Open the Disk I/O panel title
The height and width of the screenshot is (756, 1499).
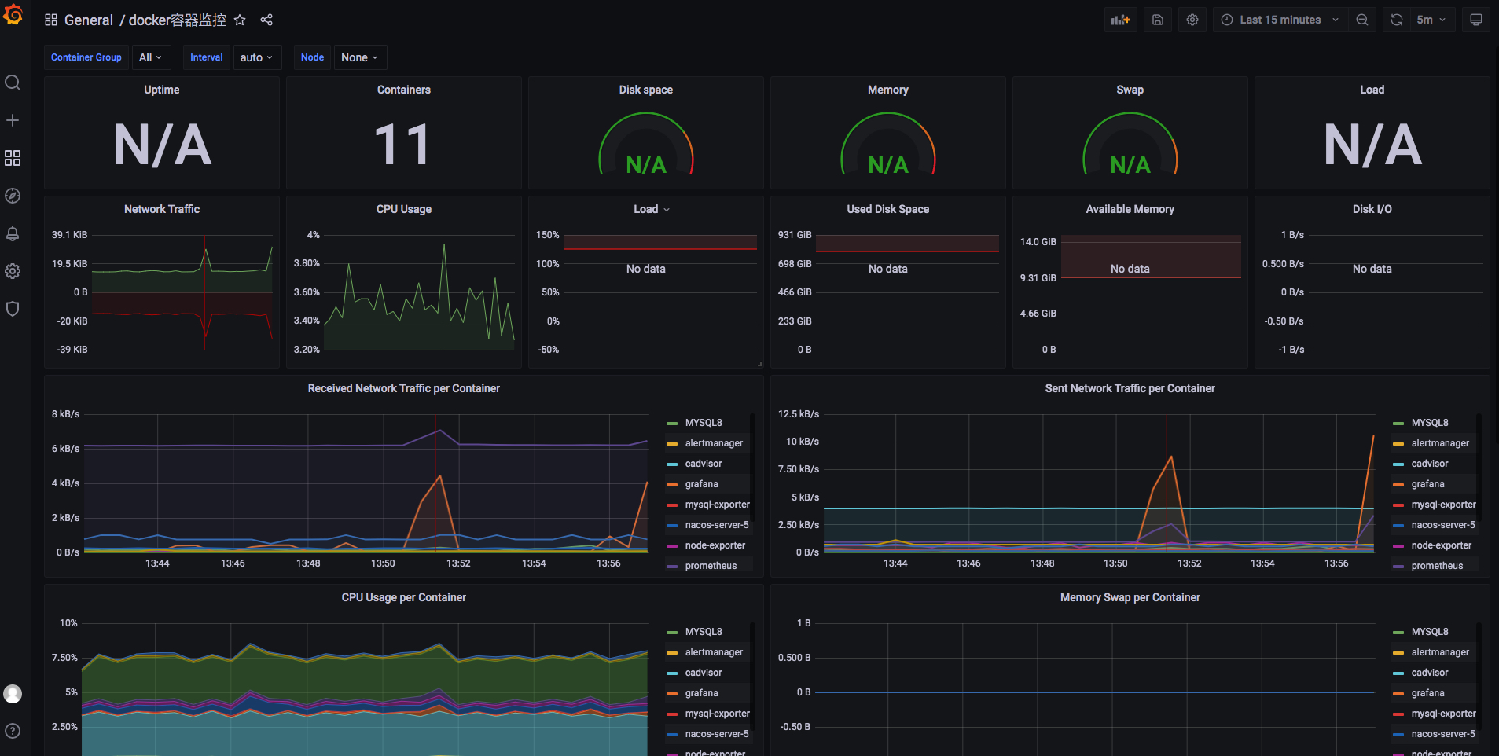(x=1372, y=209)
